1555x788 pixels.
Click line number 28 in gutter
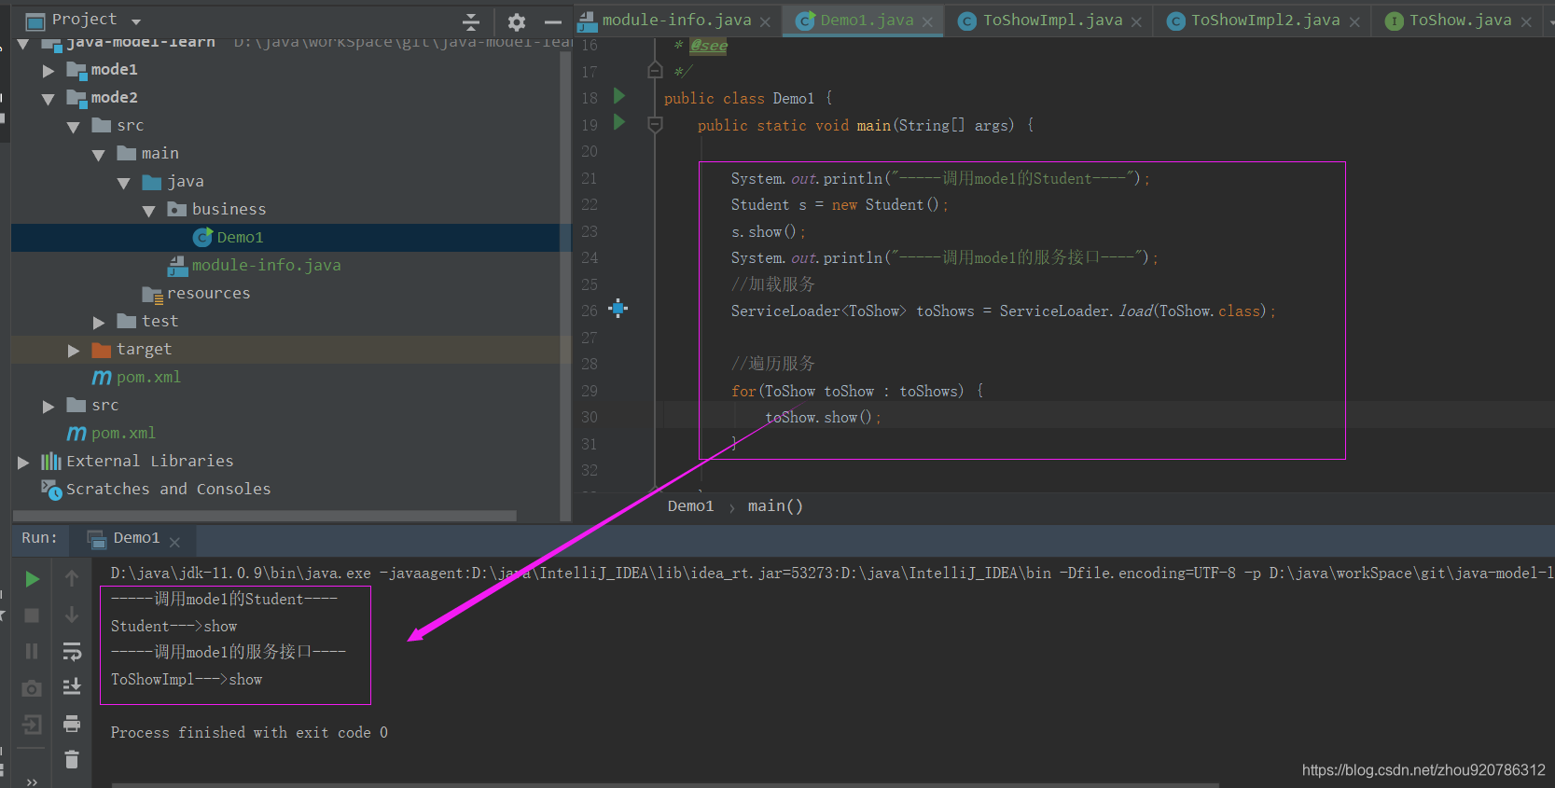tap(590, 365)
